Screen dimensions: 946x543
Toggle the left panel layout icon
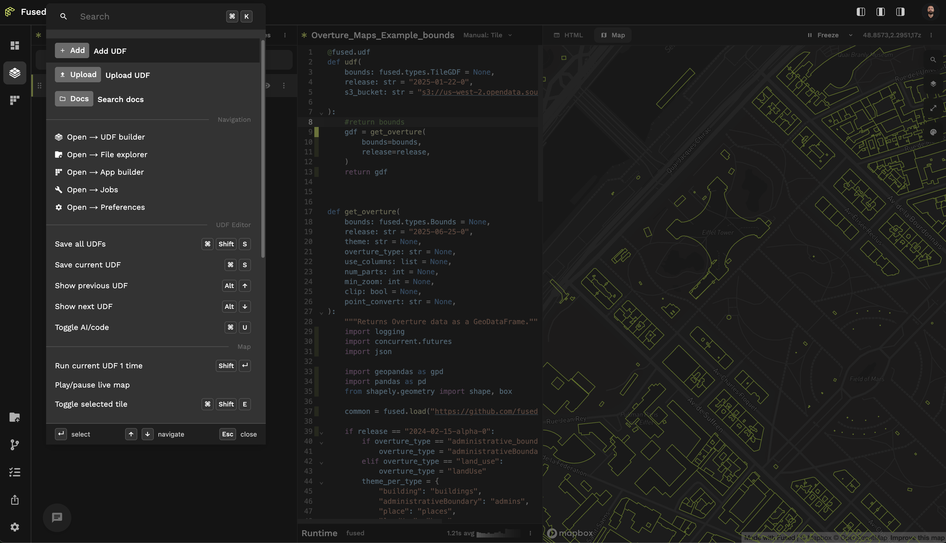coord(861,12)
